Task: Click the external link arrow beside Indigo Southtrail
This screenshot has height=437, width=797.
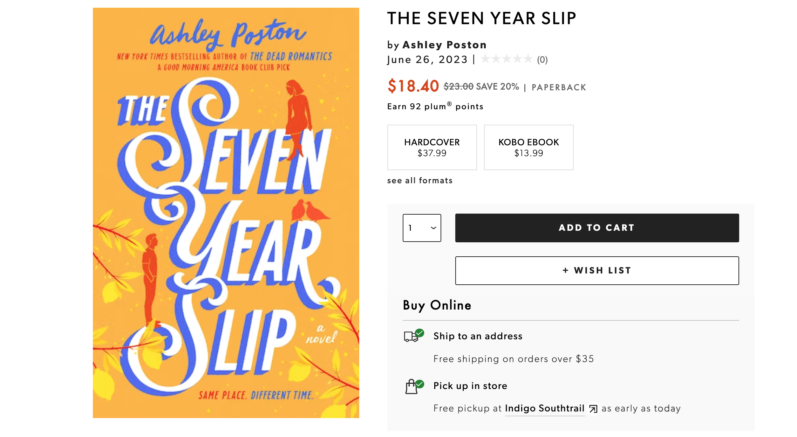Action: (x=593, y=409)
